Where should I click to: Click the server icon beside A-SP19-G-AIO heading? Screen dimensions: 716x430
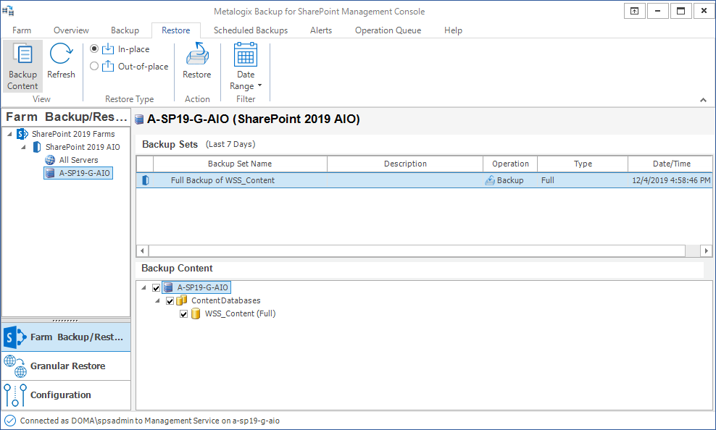(139, 120)
